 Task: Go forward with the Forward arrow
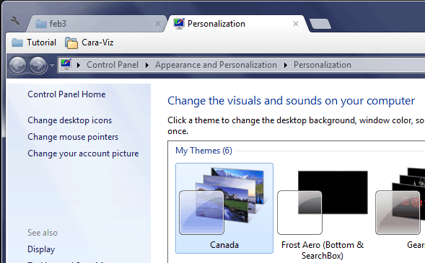point(38,65)
